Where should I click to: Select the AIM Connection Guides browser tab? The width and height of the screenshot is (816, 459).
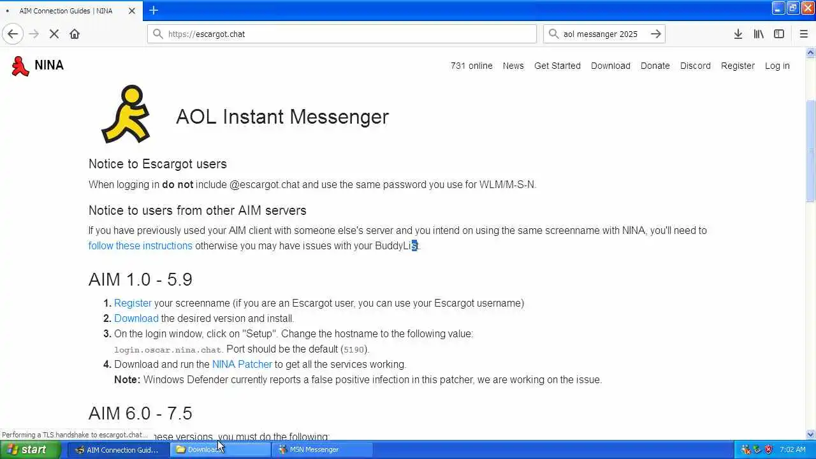click(x=71, y=11)
